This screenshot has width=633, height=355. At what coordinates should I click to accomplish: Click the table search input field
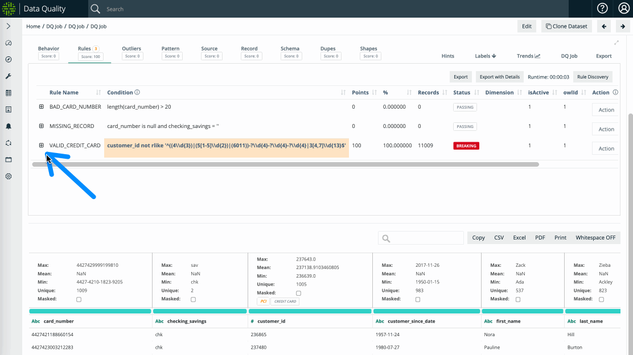coord(426,238)
